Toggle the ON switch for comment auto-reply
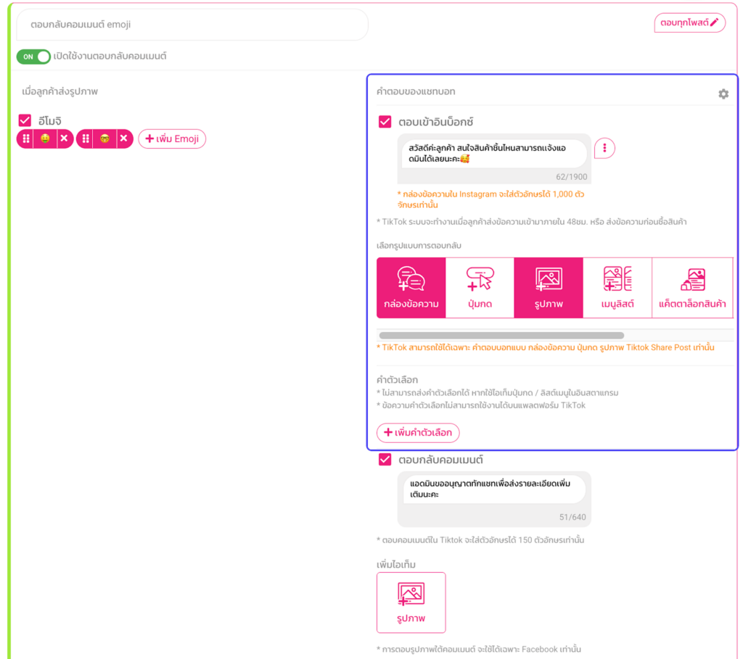This screenshot has height=659, width=743. click(x=34, y=57)
